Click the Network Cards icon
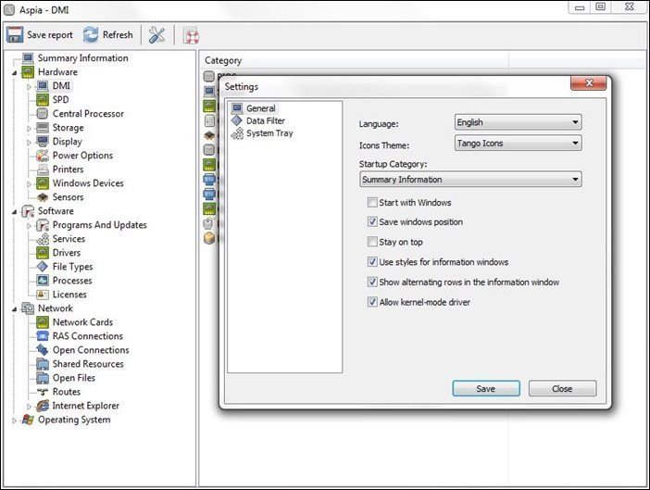Screen dimensions: 650x490 (43, 322)
